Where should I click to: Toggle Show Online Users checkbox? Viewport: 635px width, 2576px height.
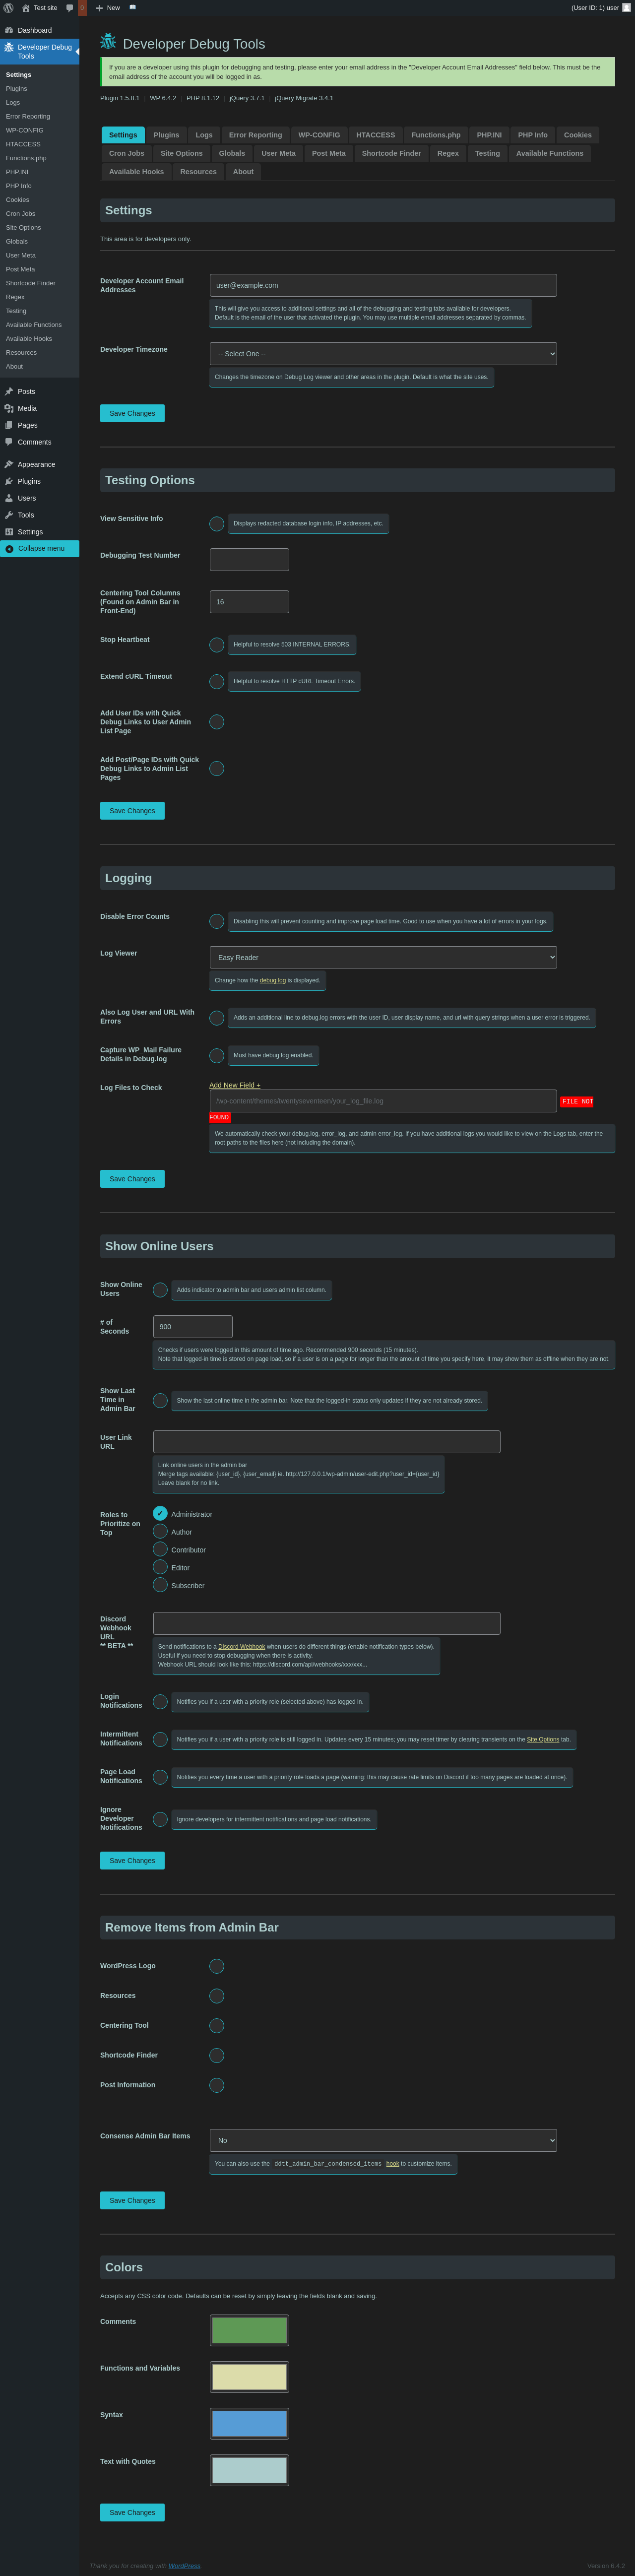click(160, 1290)
